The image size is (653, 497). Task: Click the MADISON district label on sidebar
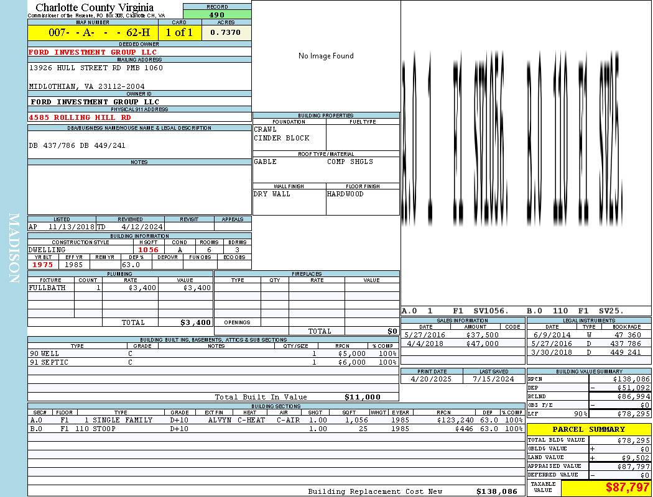click(14, 248)
